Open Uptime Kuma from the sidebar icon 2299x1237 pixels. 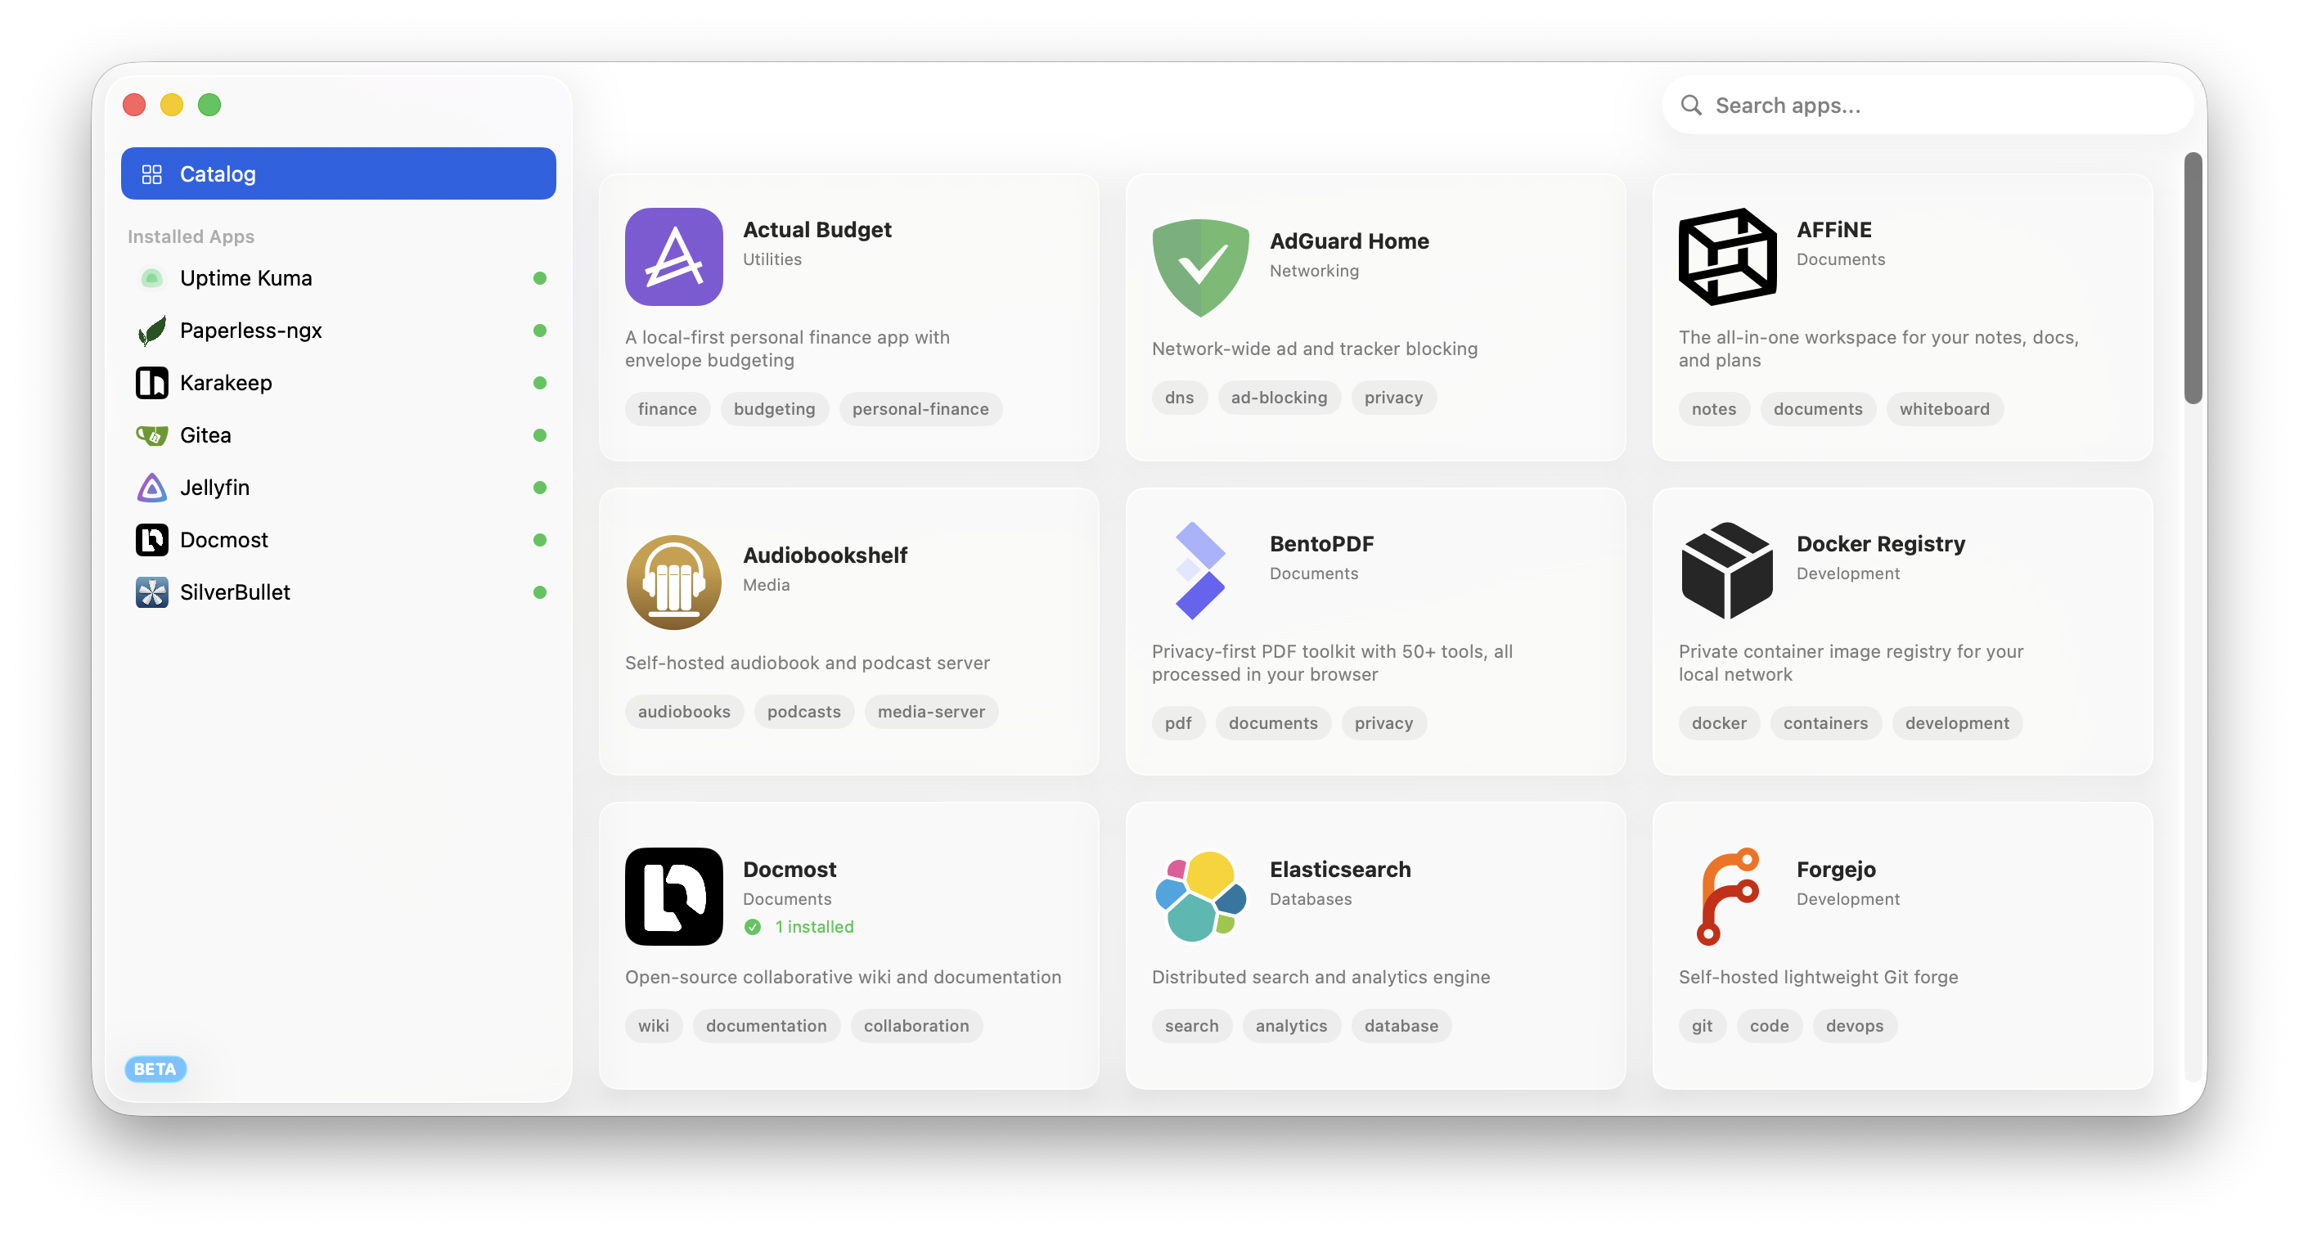(x=151, y=277)
